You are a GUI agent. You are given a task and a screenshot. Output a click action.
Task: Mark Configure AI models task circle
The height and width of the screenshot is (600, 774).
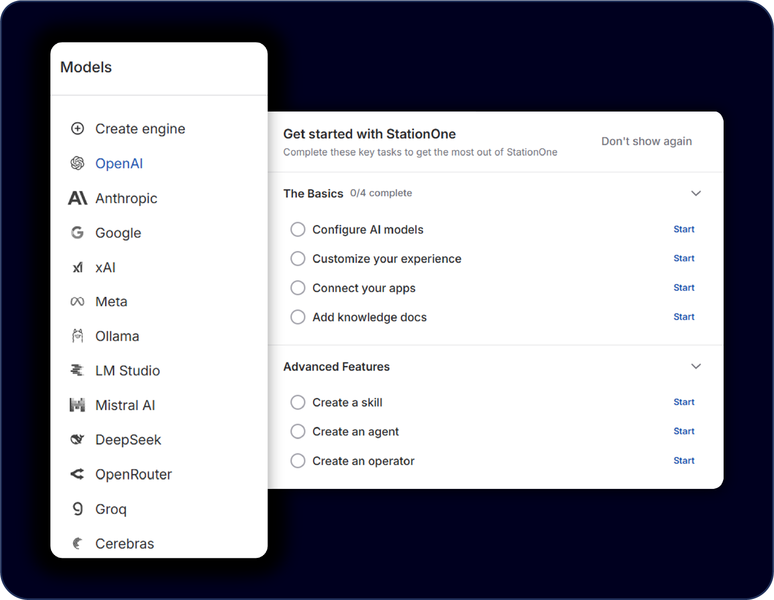(298, 229)
